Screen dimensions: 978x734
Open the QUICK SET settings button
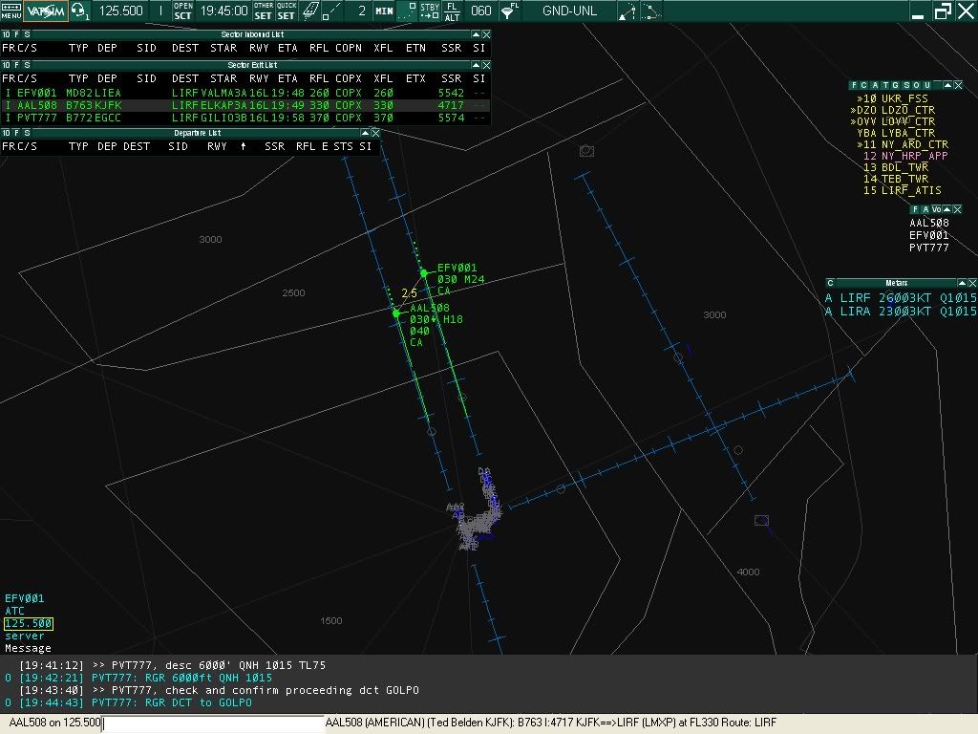pos(287,11)
